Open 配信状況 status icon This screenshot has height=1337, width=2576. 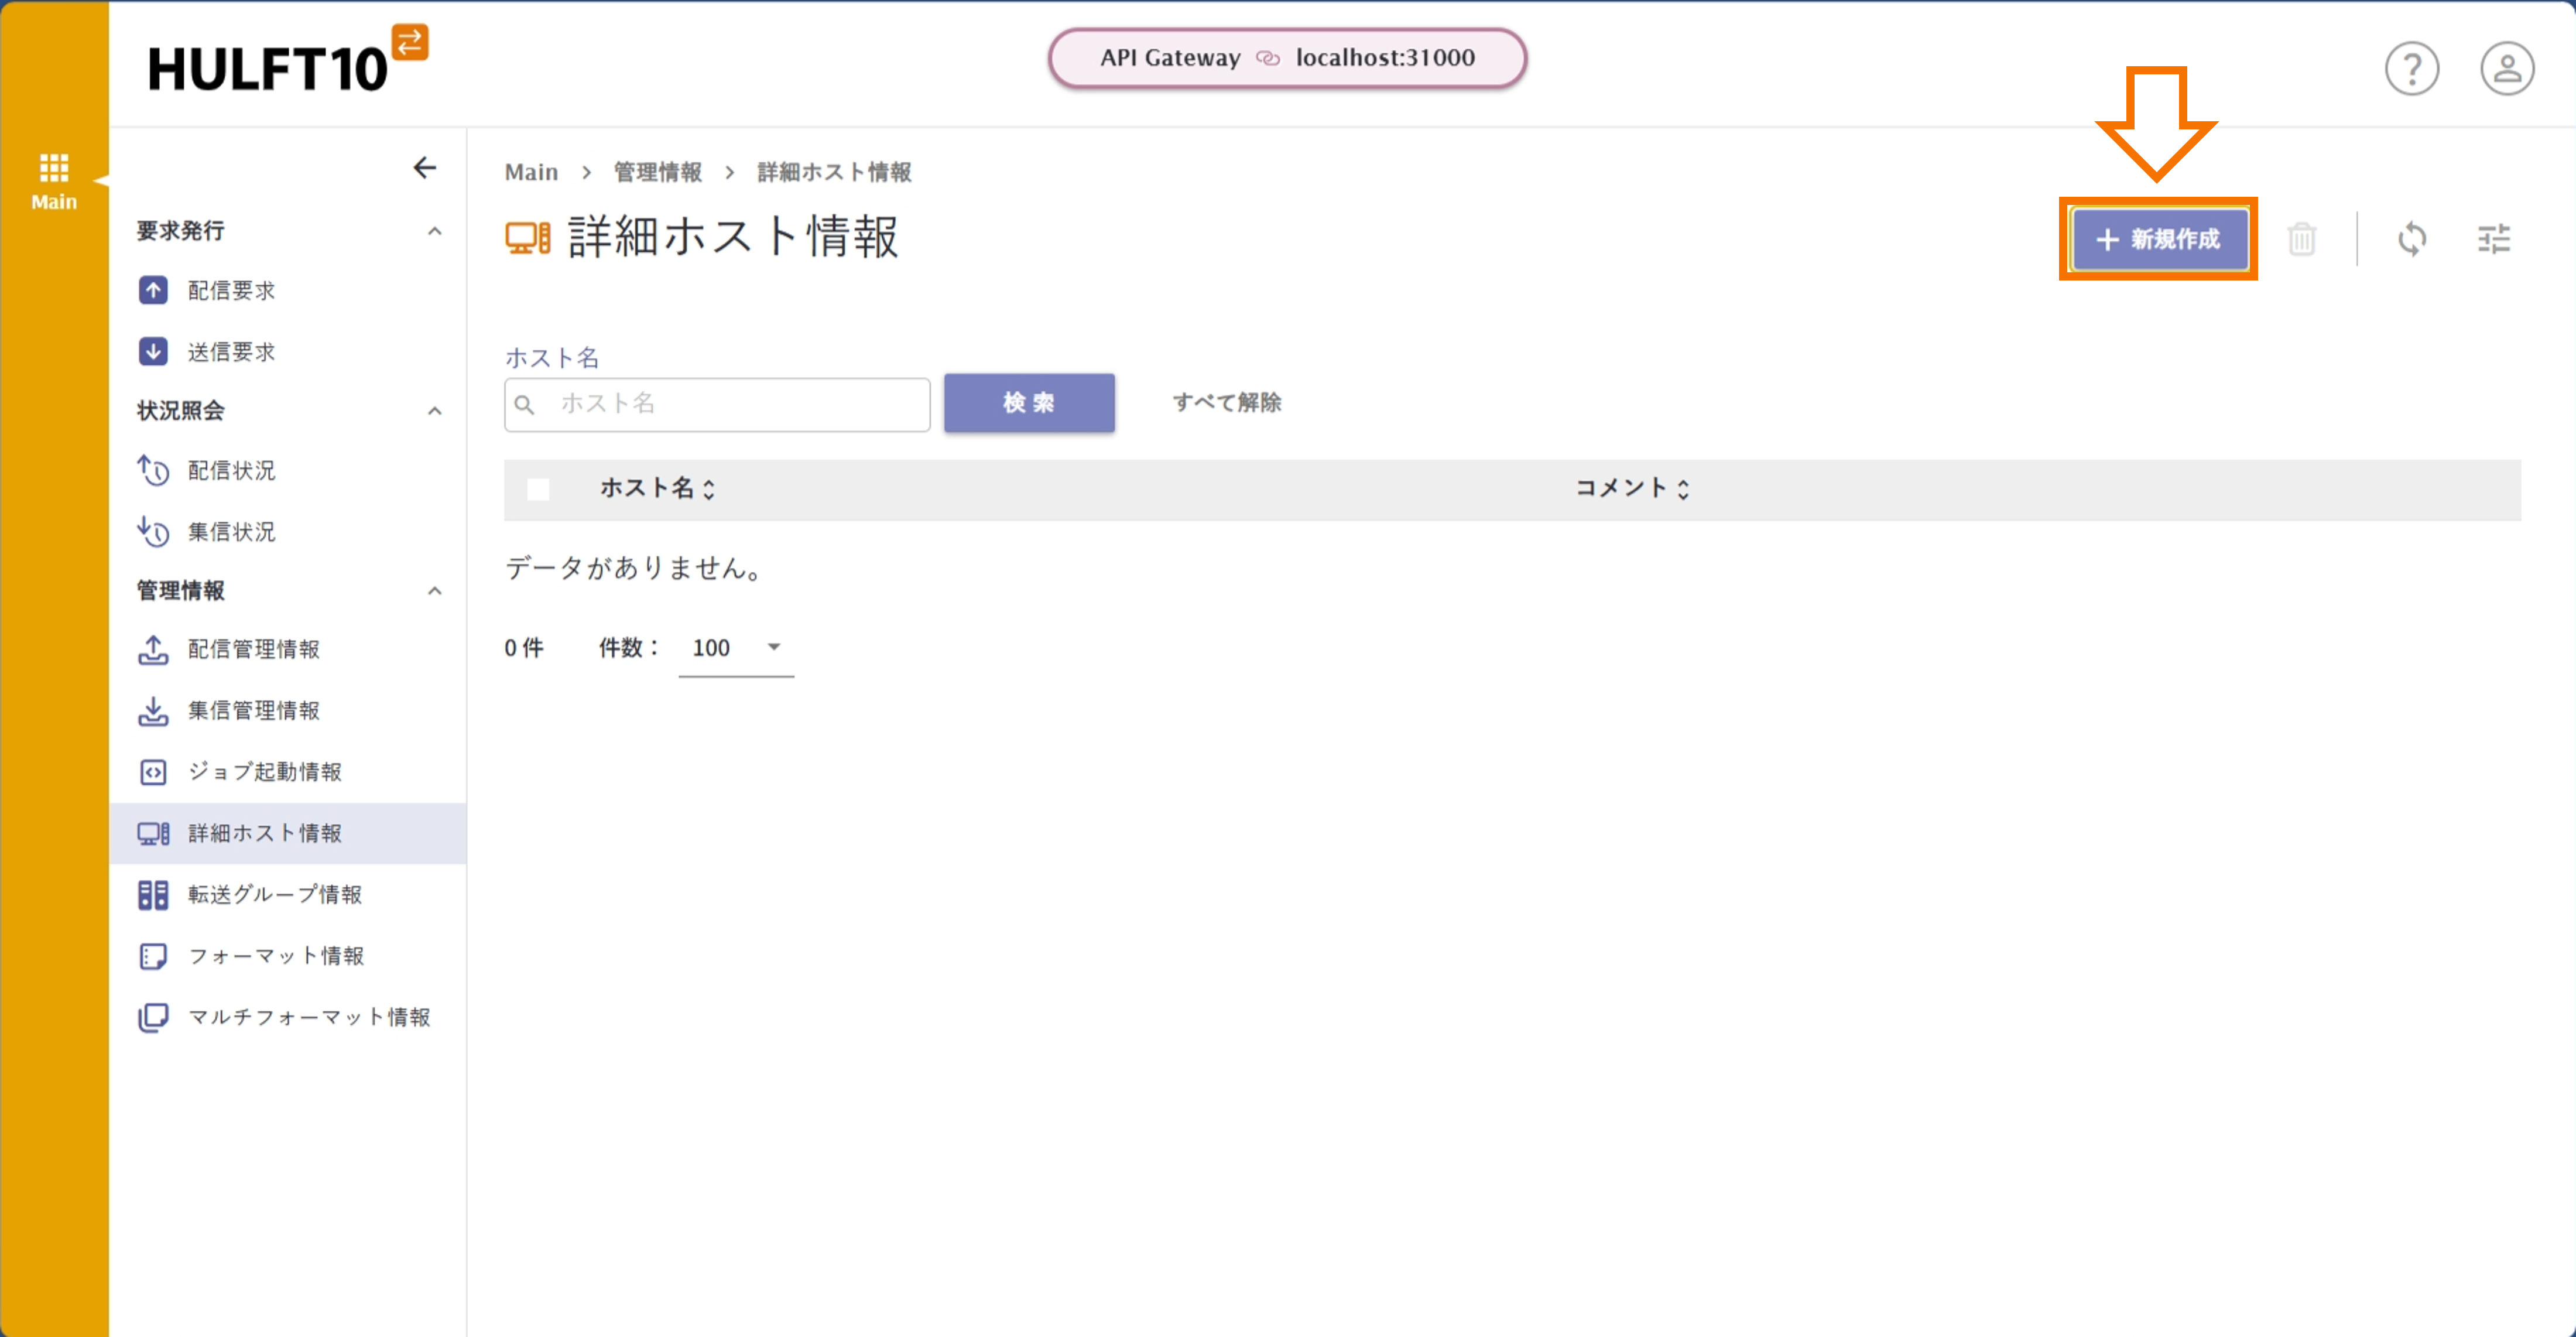pyautogui.click(x=153, y=471)
